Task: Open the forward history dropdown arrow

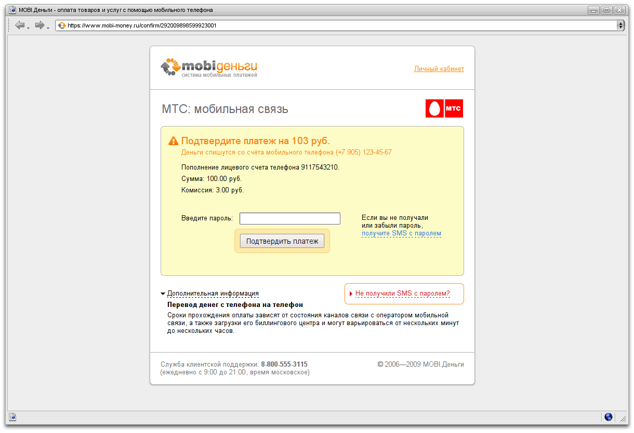Action: pyautogui.click(x=48, y=27)
